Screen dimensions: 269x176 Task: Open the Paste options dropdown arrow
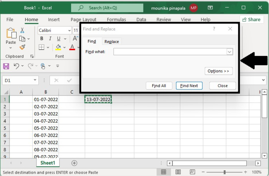pos(11,48)
